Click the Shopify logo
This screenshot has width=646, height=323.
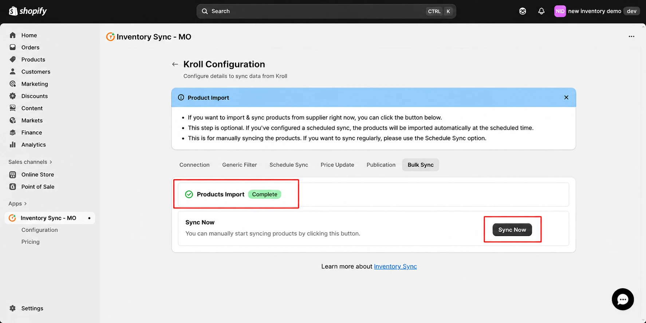click(28, 11)
